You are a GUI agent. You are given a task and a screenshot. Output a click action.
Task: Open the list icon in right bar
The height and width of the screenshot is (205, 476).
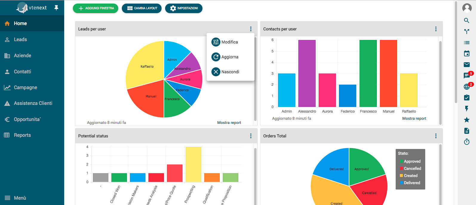[467, 43]
